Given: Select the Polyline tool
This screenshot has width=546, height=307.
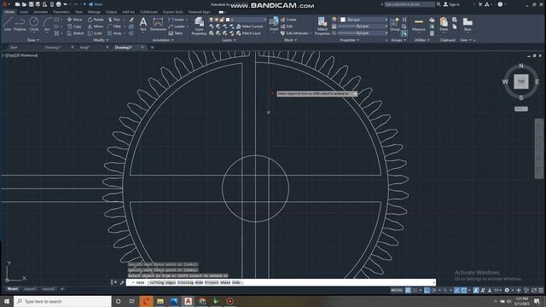Looking at the screenshot, I should click(x=20, y=25).
